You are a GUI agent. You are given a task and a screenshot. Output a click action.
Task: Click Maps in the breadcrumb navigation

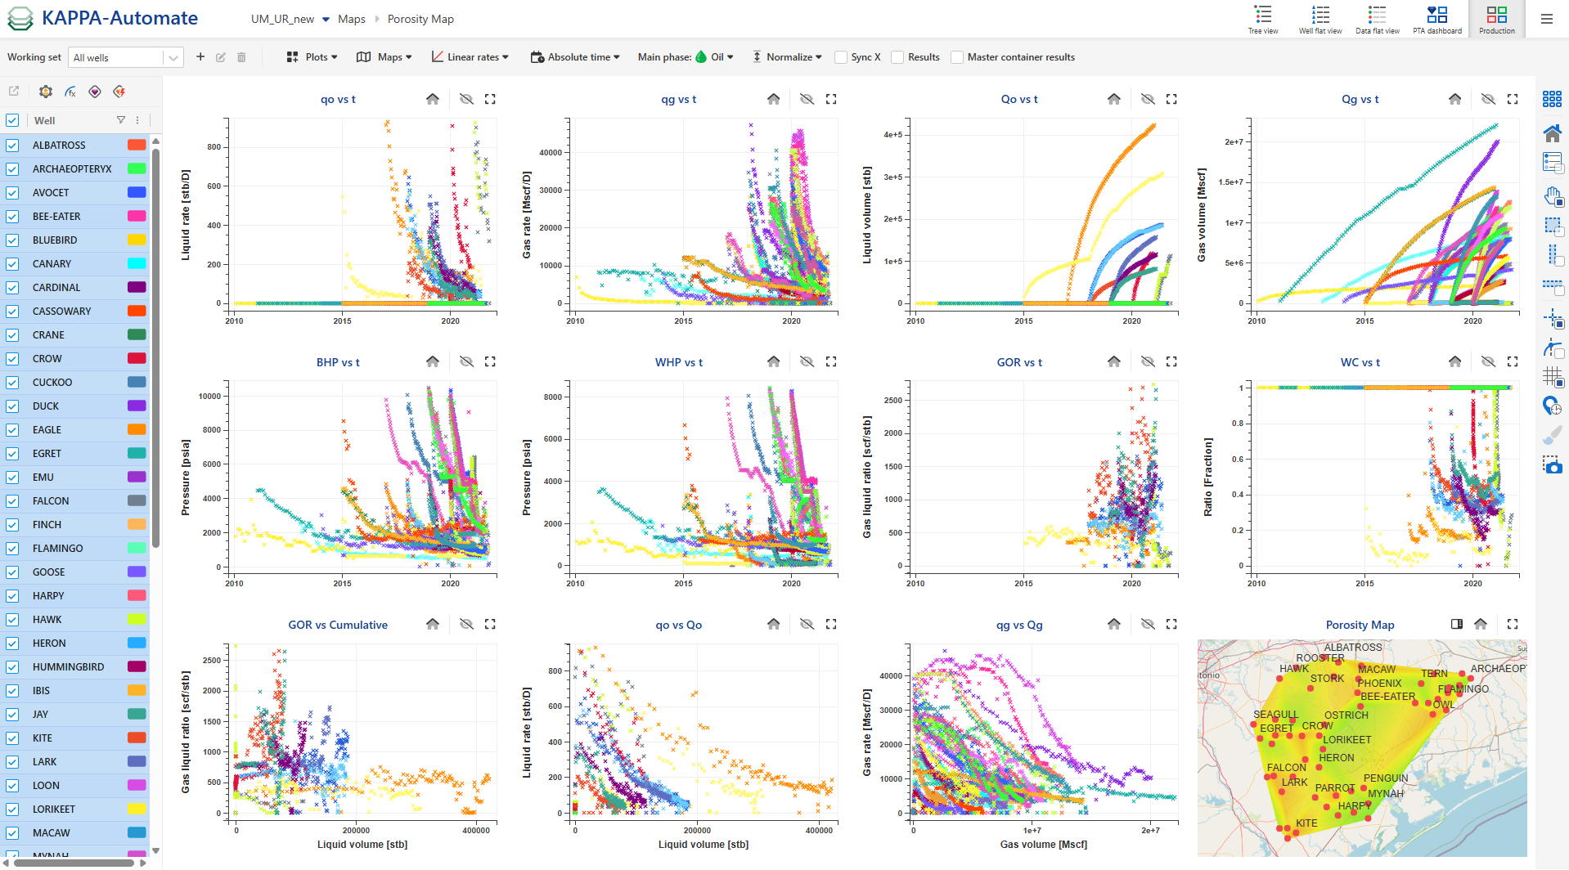352,19
